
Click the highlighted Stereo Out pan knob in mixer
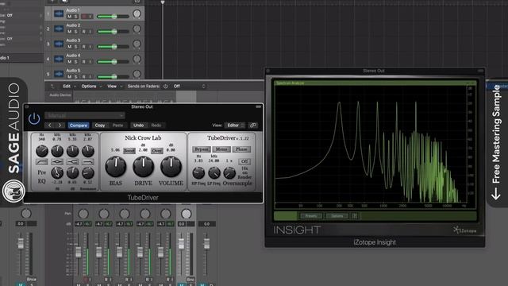click(x=186, y=214)
